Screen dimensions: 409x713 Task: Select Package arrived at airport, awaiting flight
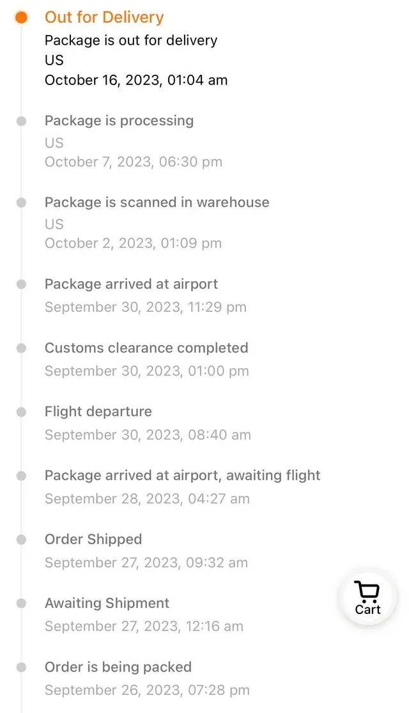[x=182, y=476]
